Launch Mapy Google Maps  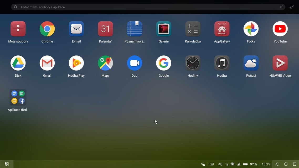(105, 63)
